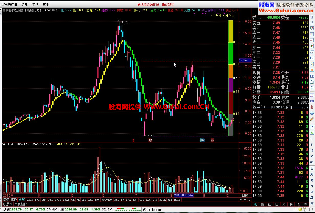Click the orange segment of the color bar
The height and width of the screenshot is (213, 315).
click(x=231, y=71)
